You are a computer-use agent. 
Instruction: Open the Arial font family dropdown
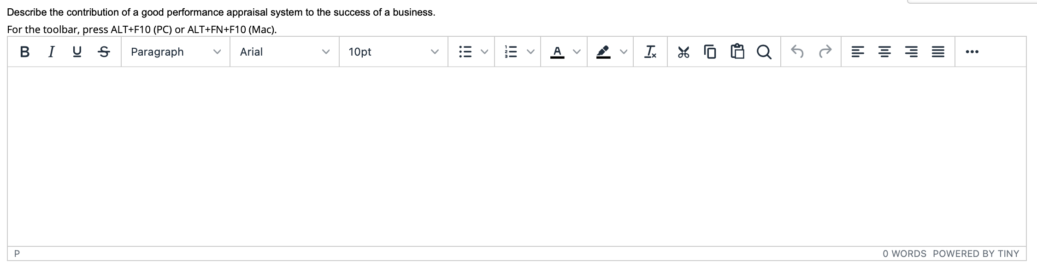[284, 52]
